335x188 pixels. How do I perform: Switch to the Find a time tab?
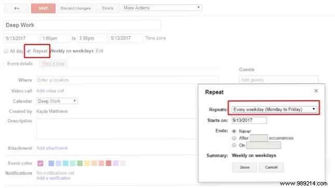coord(53,63)
